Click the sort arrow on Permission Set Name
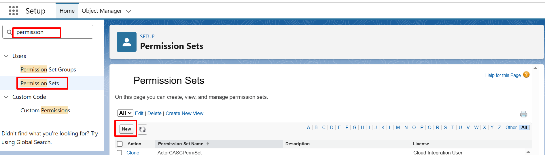The height and width of the screenshot is (155, 545). click(208, 143)
